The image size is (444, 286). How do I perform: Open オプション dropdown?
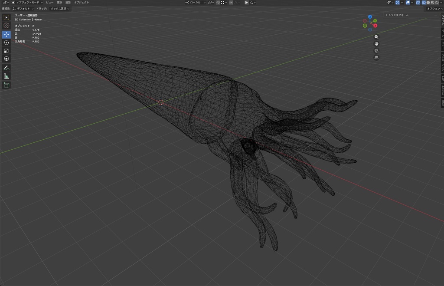[x=434, y=9]
